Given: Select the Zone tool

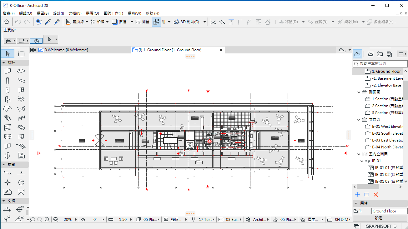Looking at the screenshot, I should pyautogui.click(x=21, y=156).
